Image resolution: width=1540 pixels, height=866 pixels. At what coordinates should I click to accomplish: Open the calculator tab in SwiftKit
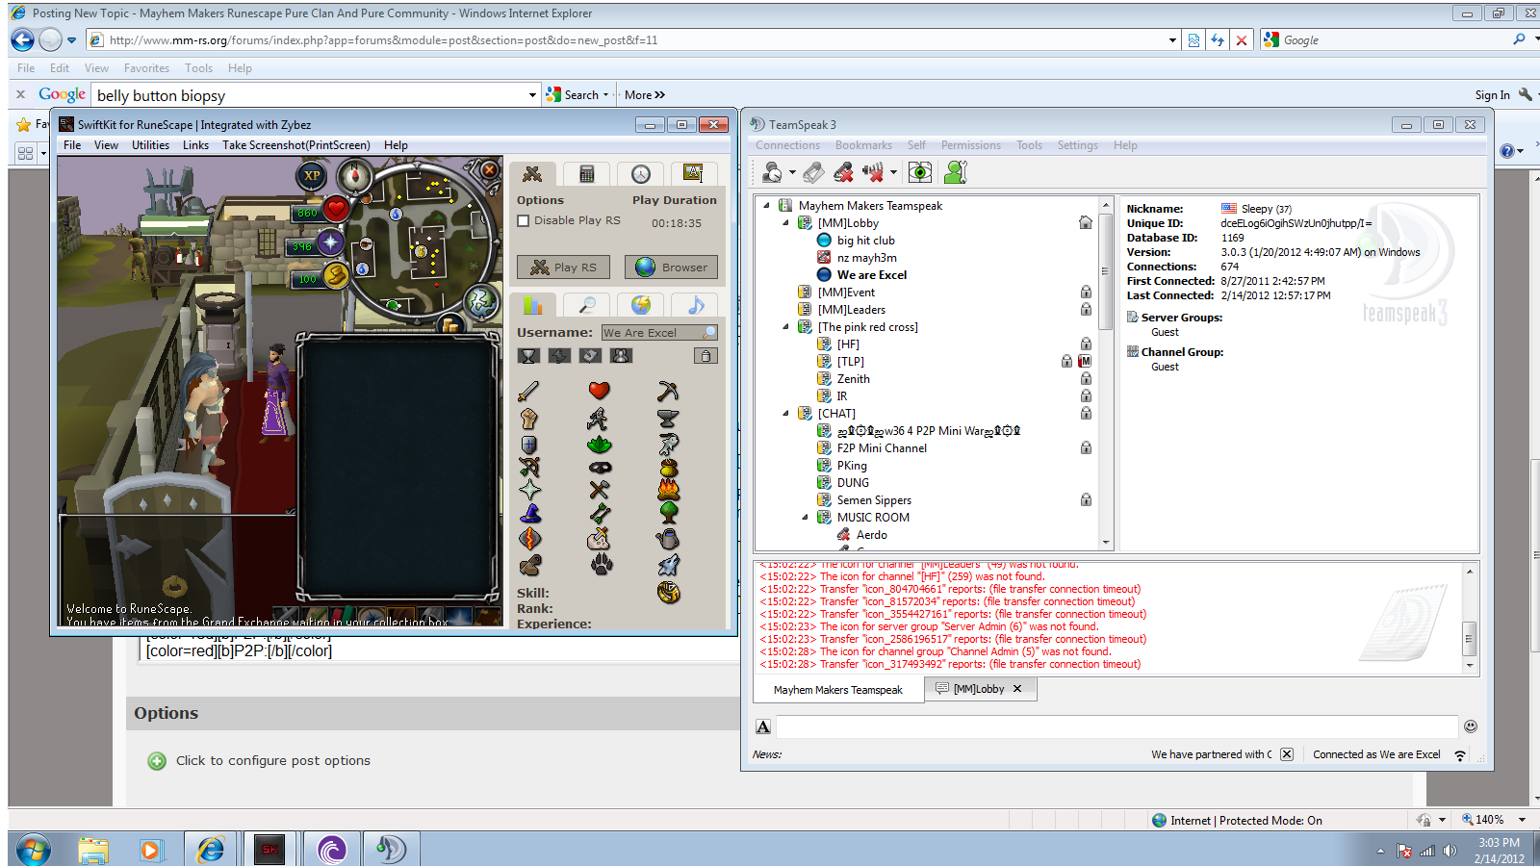pyautogui.click(x=586, y=174)
